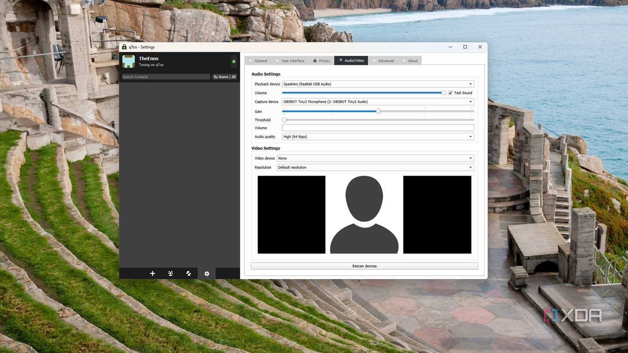The width and height of the screenshot is (628, 353).
Task: Click the settings gear icon
Action: (x=206, y=274)
